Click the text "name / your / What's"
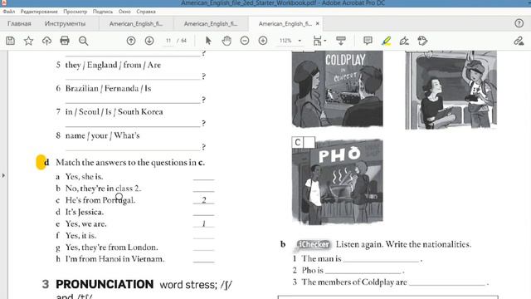The width and height of the screenshot is (531, 299). pos(102,135)
